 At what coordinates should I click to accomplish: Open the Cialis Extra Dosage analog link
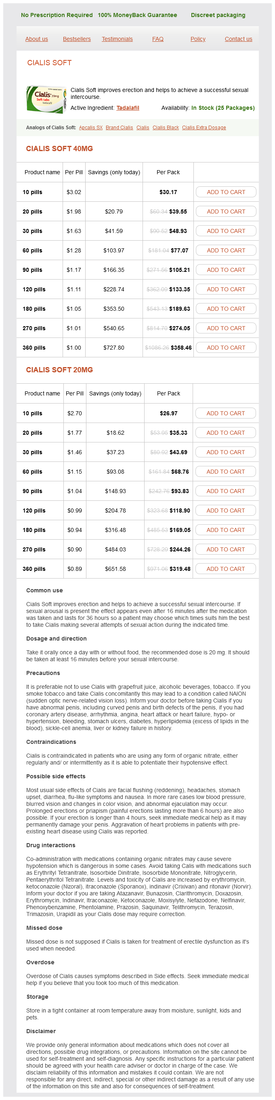pos(204,128)
